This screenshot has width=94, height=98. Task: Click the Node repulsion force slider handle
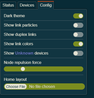click(23, 69)
